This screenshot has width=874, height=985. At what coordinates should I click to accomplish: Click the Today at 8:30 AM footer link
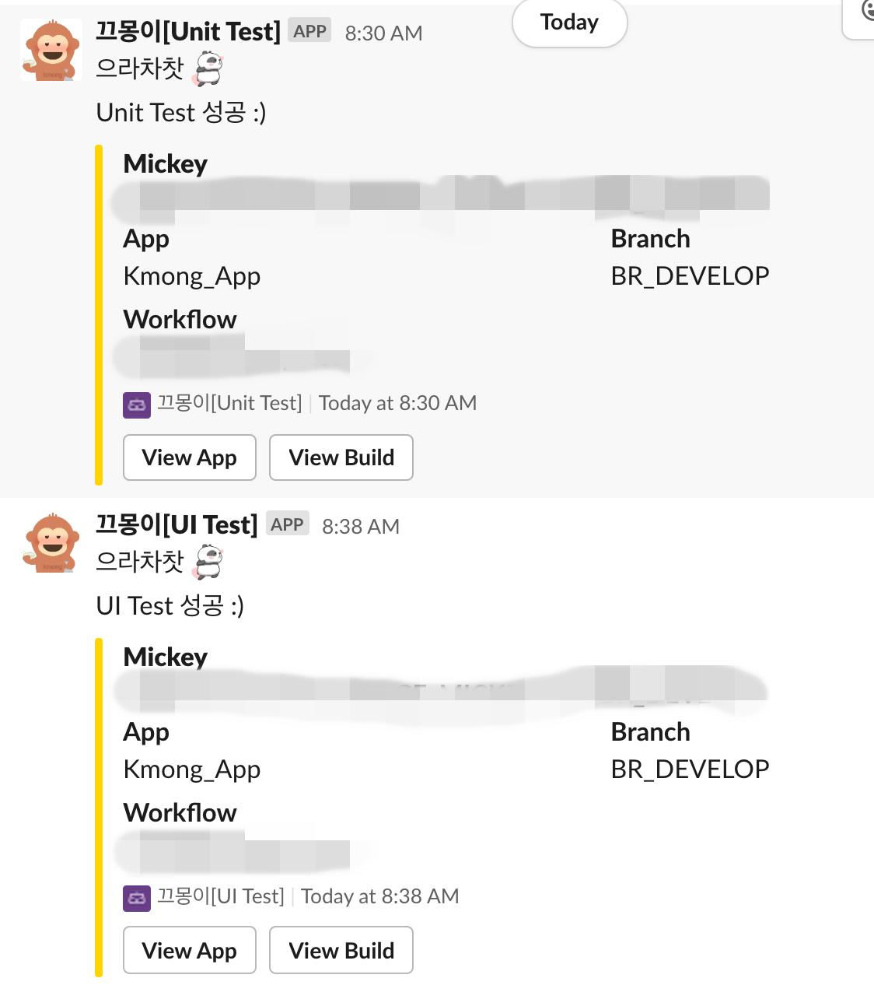click(397, 403)
